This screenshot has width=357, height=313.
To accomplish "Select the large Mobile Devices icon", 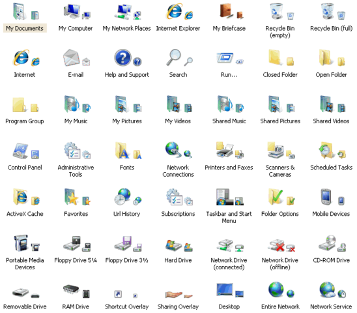I will [x=326, y=197].
